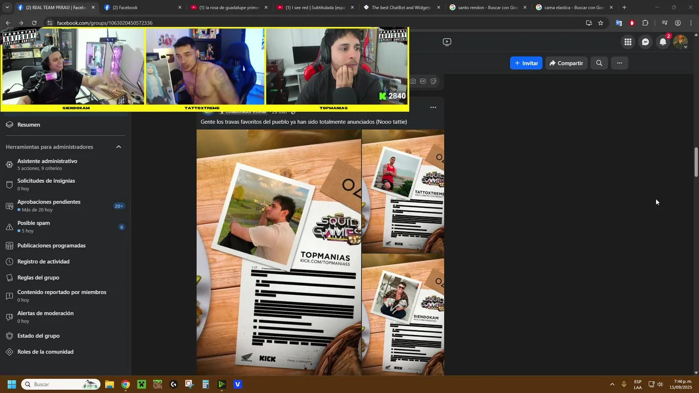Click the install app icon in address bar
699x393 pixels.
coord(589,23)
